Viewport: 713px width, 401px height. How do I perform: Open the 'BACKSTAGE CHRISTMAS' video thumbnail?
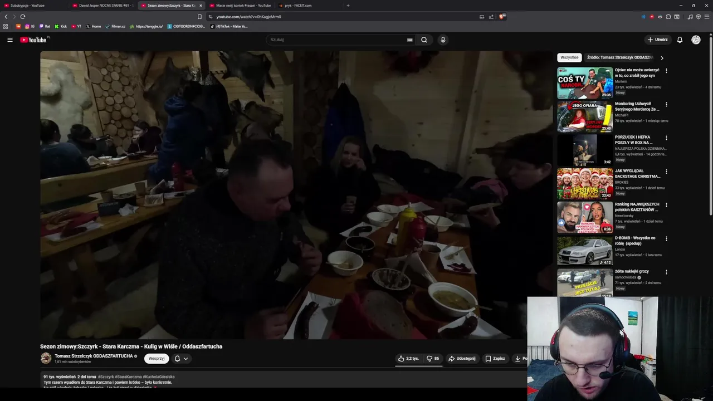pos(585,184)
